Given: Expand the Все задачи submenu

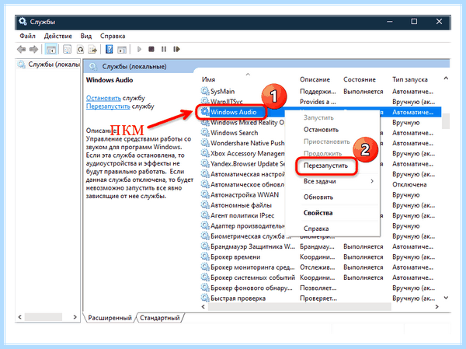Looking at the screenshot, I should pos(338,181).
